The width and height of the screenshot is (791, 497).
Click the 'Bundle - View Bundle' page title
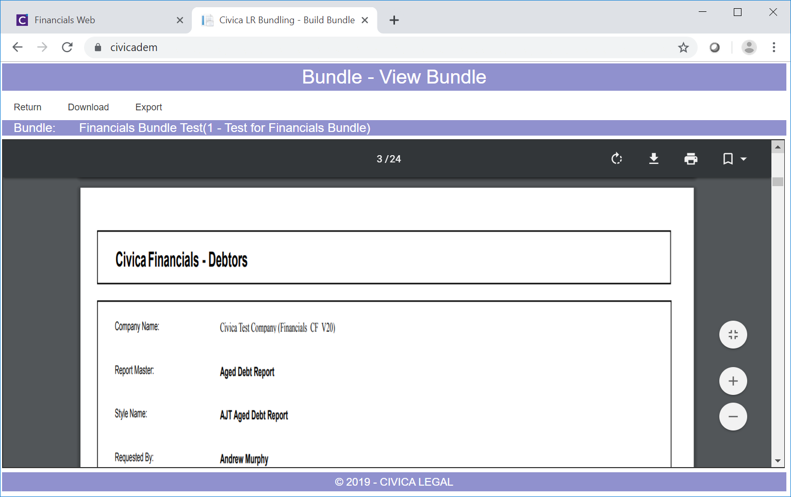(394, 77)
